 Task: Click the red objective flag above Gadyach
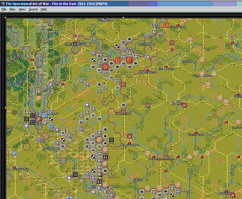coord(196,133)
